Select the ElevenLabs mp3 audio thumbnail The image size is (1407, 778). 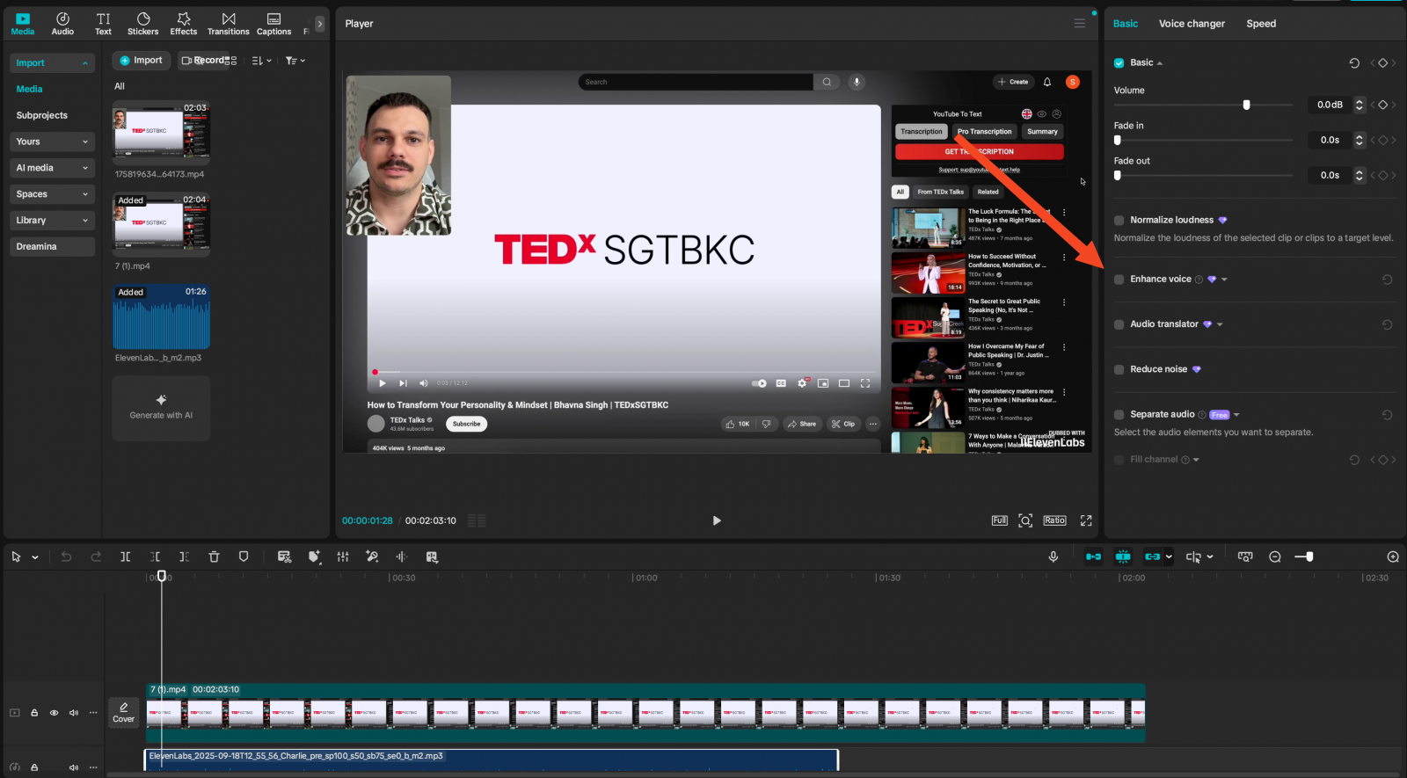point(161,317)
